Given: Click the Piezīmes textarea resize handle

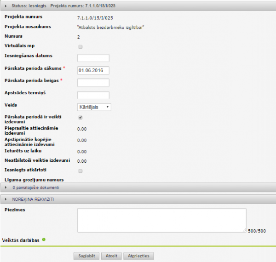Looking at the screenshot, I should pyautogui.click(x=244, y=230).
